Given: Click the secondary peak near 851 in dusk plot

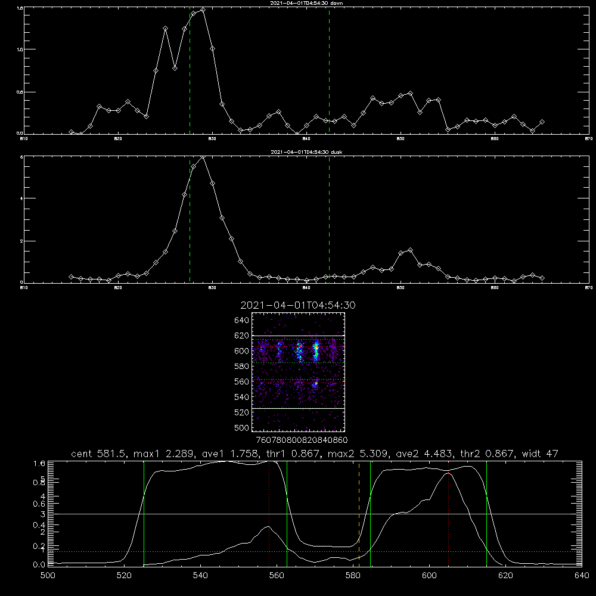Looking at the screenshot, I should coord(410,250).
